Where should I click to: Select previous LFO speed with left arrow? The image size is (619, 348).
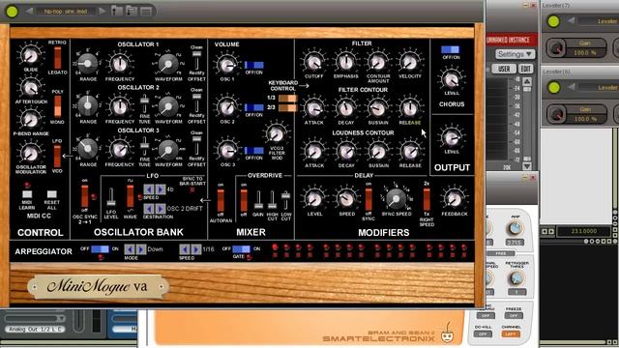[x=149, y=189]
